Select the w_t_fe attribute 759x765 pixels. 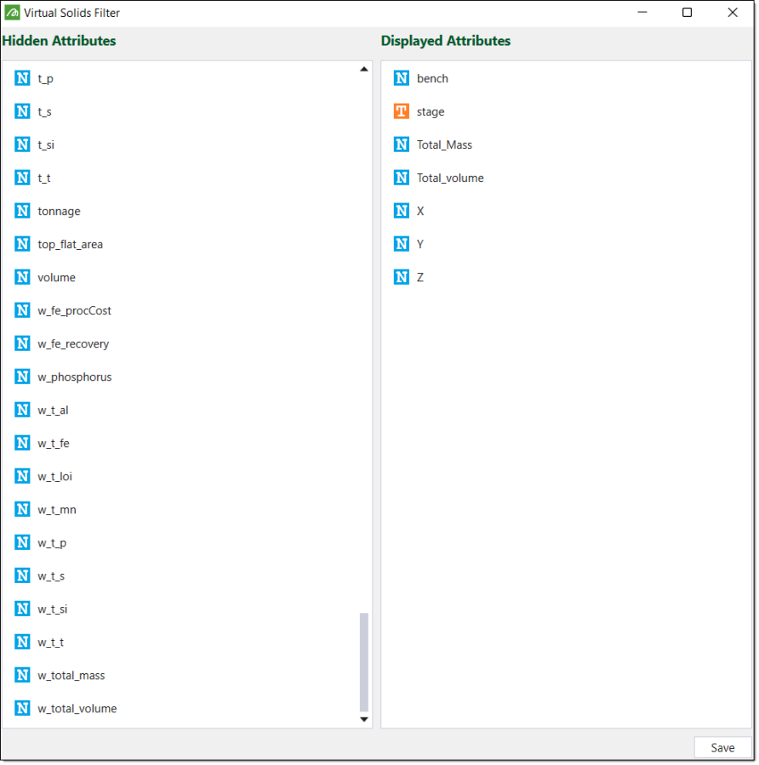click(x=54, y=444)
